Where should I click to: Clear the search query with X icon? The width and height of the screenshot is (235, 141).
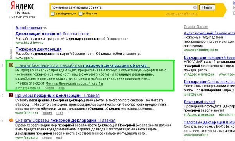[195, 7]
